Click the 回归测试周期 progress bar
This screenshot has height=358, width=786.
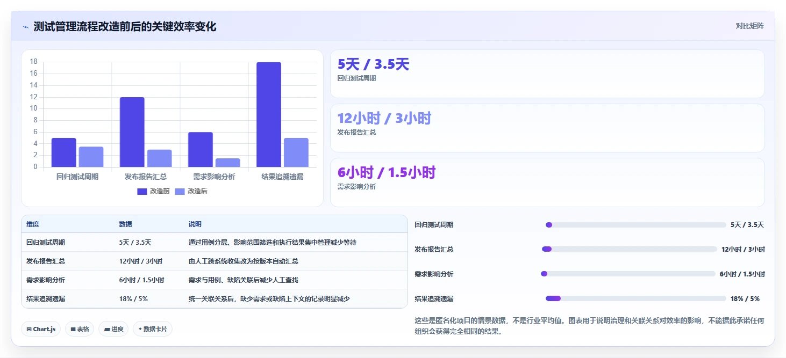(x=635, y=225)
